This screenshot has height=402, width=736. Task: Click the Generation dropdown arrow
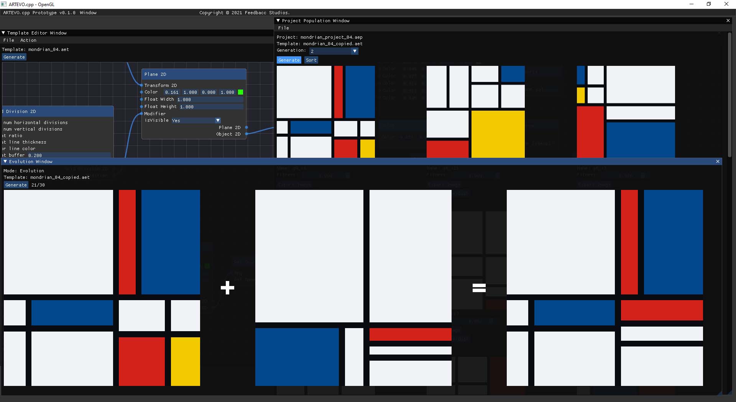tap(355, 51)
